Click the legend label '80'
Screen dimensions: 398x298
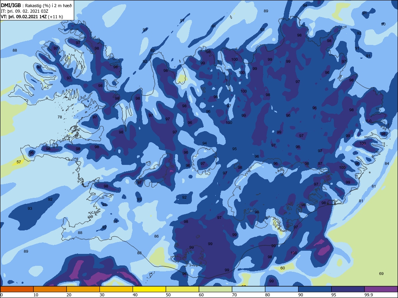[x=267, y=295]
